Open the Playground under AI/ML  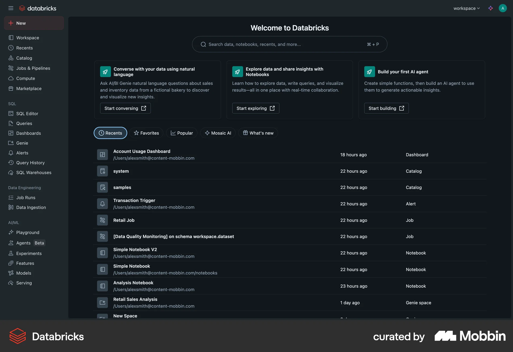coord(28,232)
